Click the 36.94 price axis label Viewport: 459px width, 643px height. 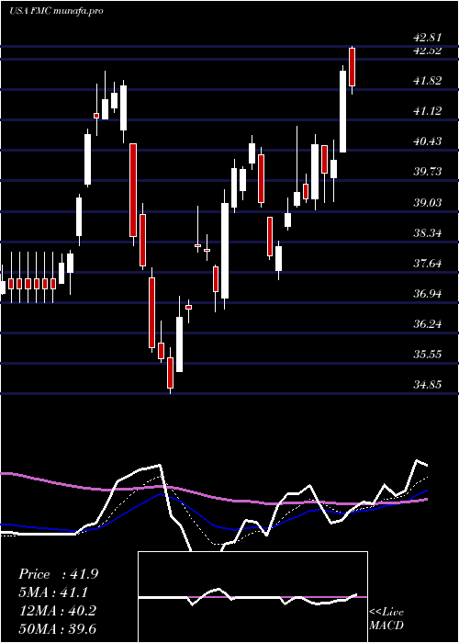[x=427, y=294]
